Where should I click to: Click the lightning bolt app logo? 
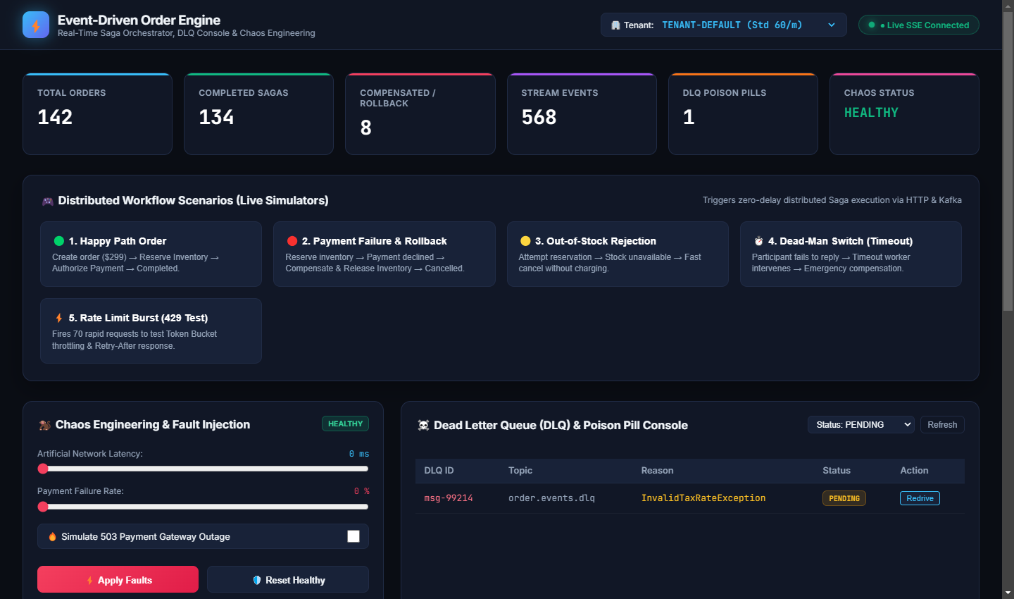click(36, 25)
